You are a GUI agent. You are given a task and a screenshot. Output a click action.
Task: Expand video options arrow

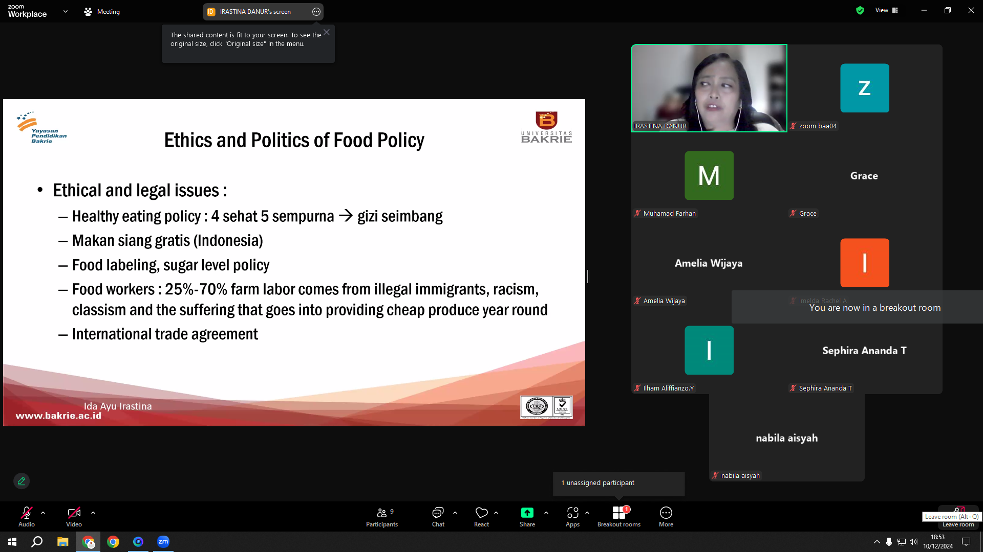tap(93, 512)
